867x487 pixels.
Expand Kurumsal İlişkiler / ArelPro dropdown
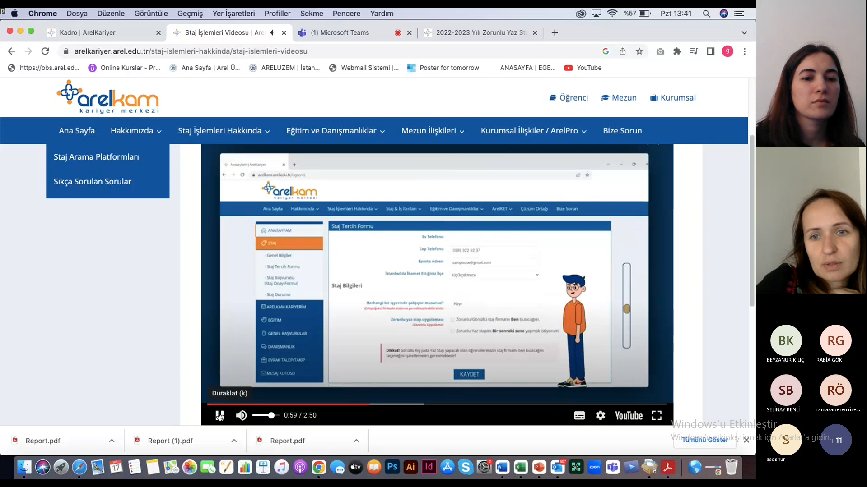[534, 131]
